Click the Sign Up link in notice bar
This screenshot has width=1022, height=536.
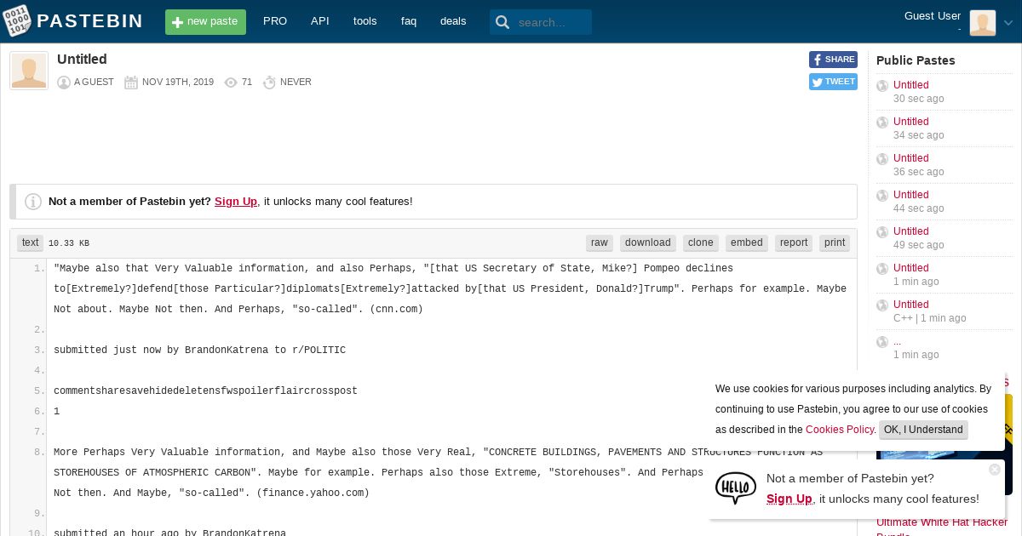(x=236, y=202)
